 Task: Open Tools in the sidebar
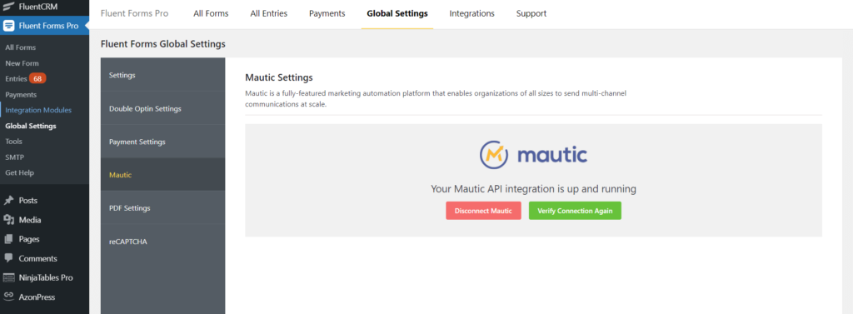pos(13,141)
